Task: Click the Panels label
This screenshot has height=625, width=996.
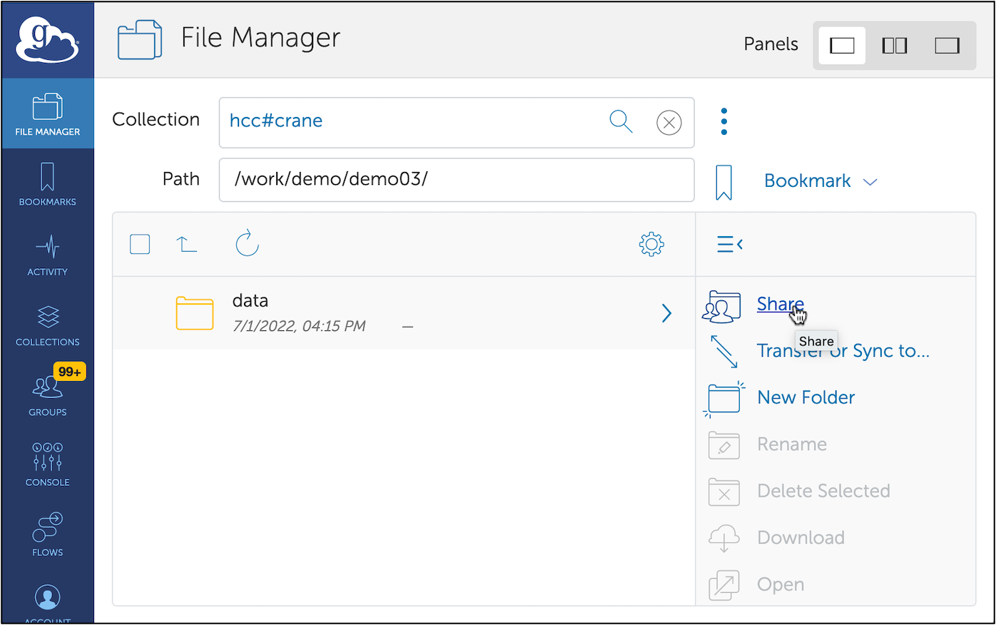Action: coord(771,44)
